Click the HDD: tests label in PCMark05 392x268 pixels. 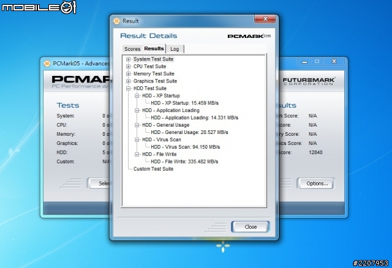(62, 152)
